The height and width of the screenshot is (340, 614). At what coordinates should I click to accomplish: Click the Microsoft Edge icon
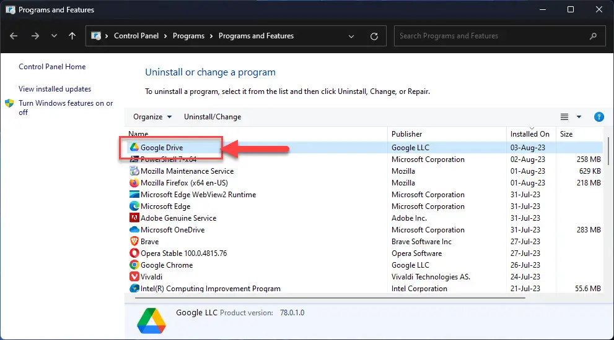(x=134, y=206)
